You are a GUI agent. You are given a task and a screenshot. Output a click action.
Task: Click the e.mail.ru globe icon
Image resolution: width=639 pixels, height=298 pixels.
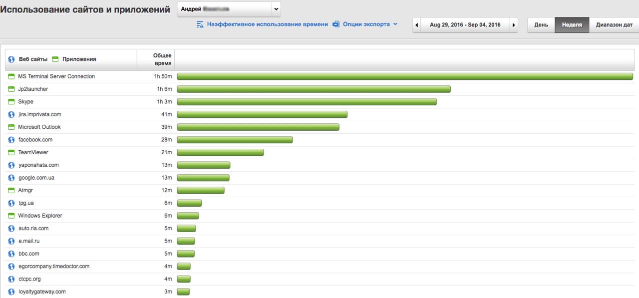[11, 241]
